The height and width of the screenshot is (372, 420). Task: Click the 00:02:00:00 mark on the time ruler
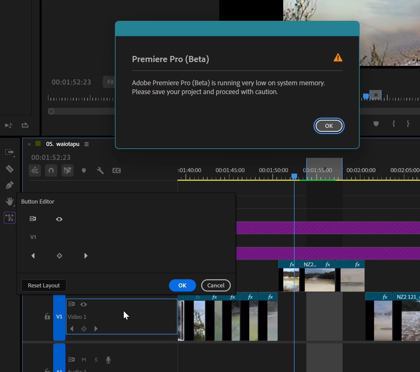click(x=361, y=170)
